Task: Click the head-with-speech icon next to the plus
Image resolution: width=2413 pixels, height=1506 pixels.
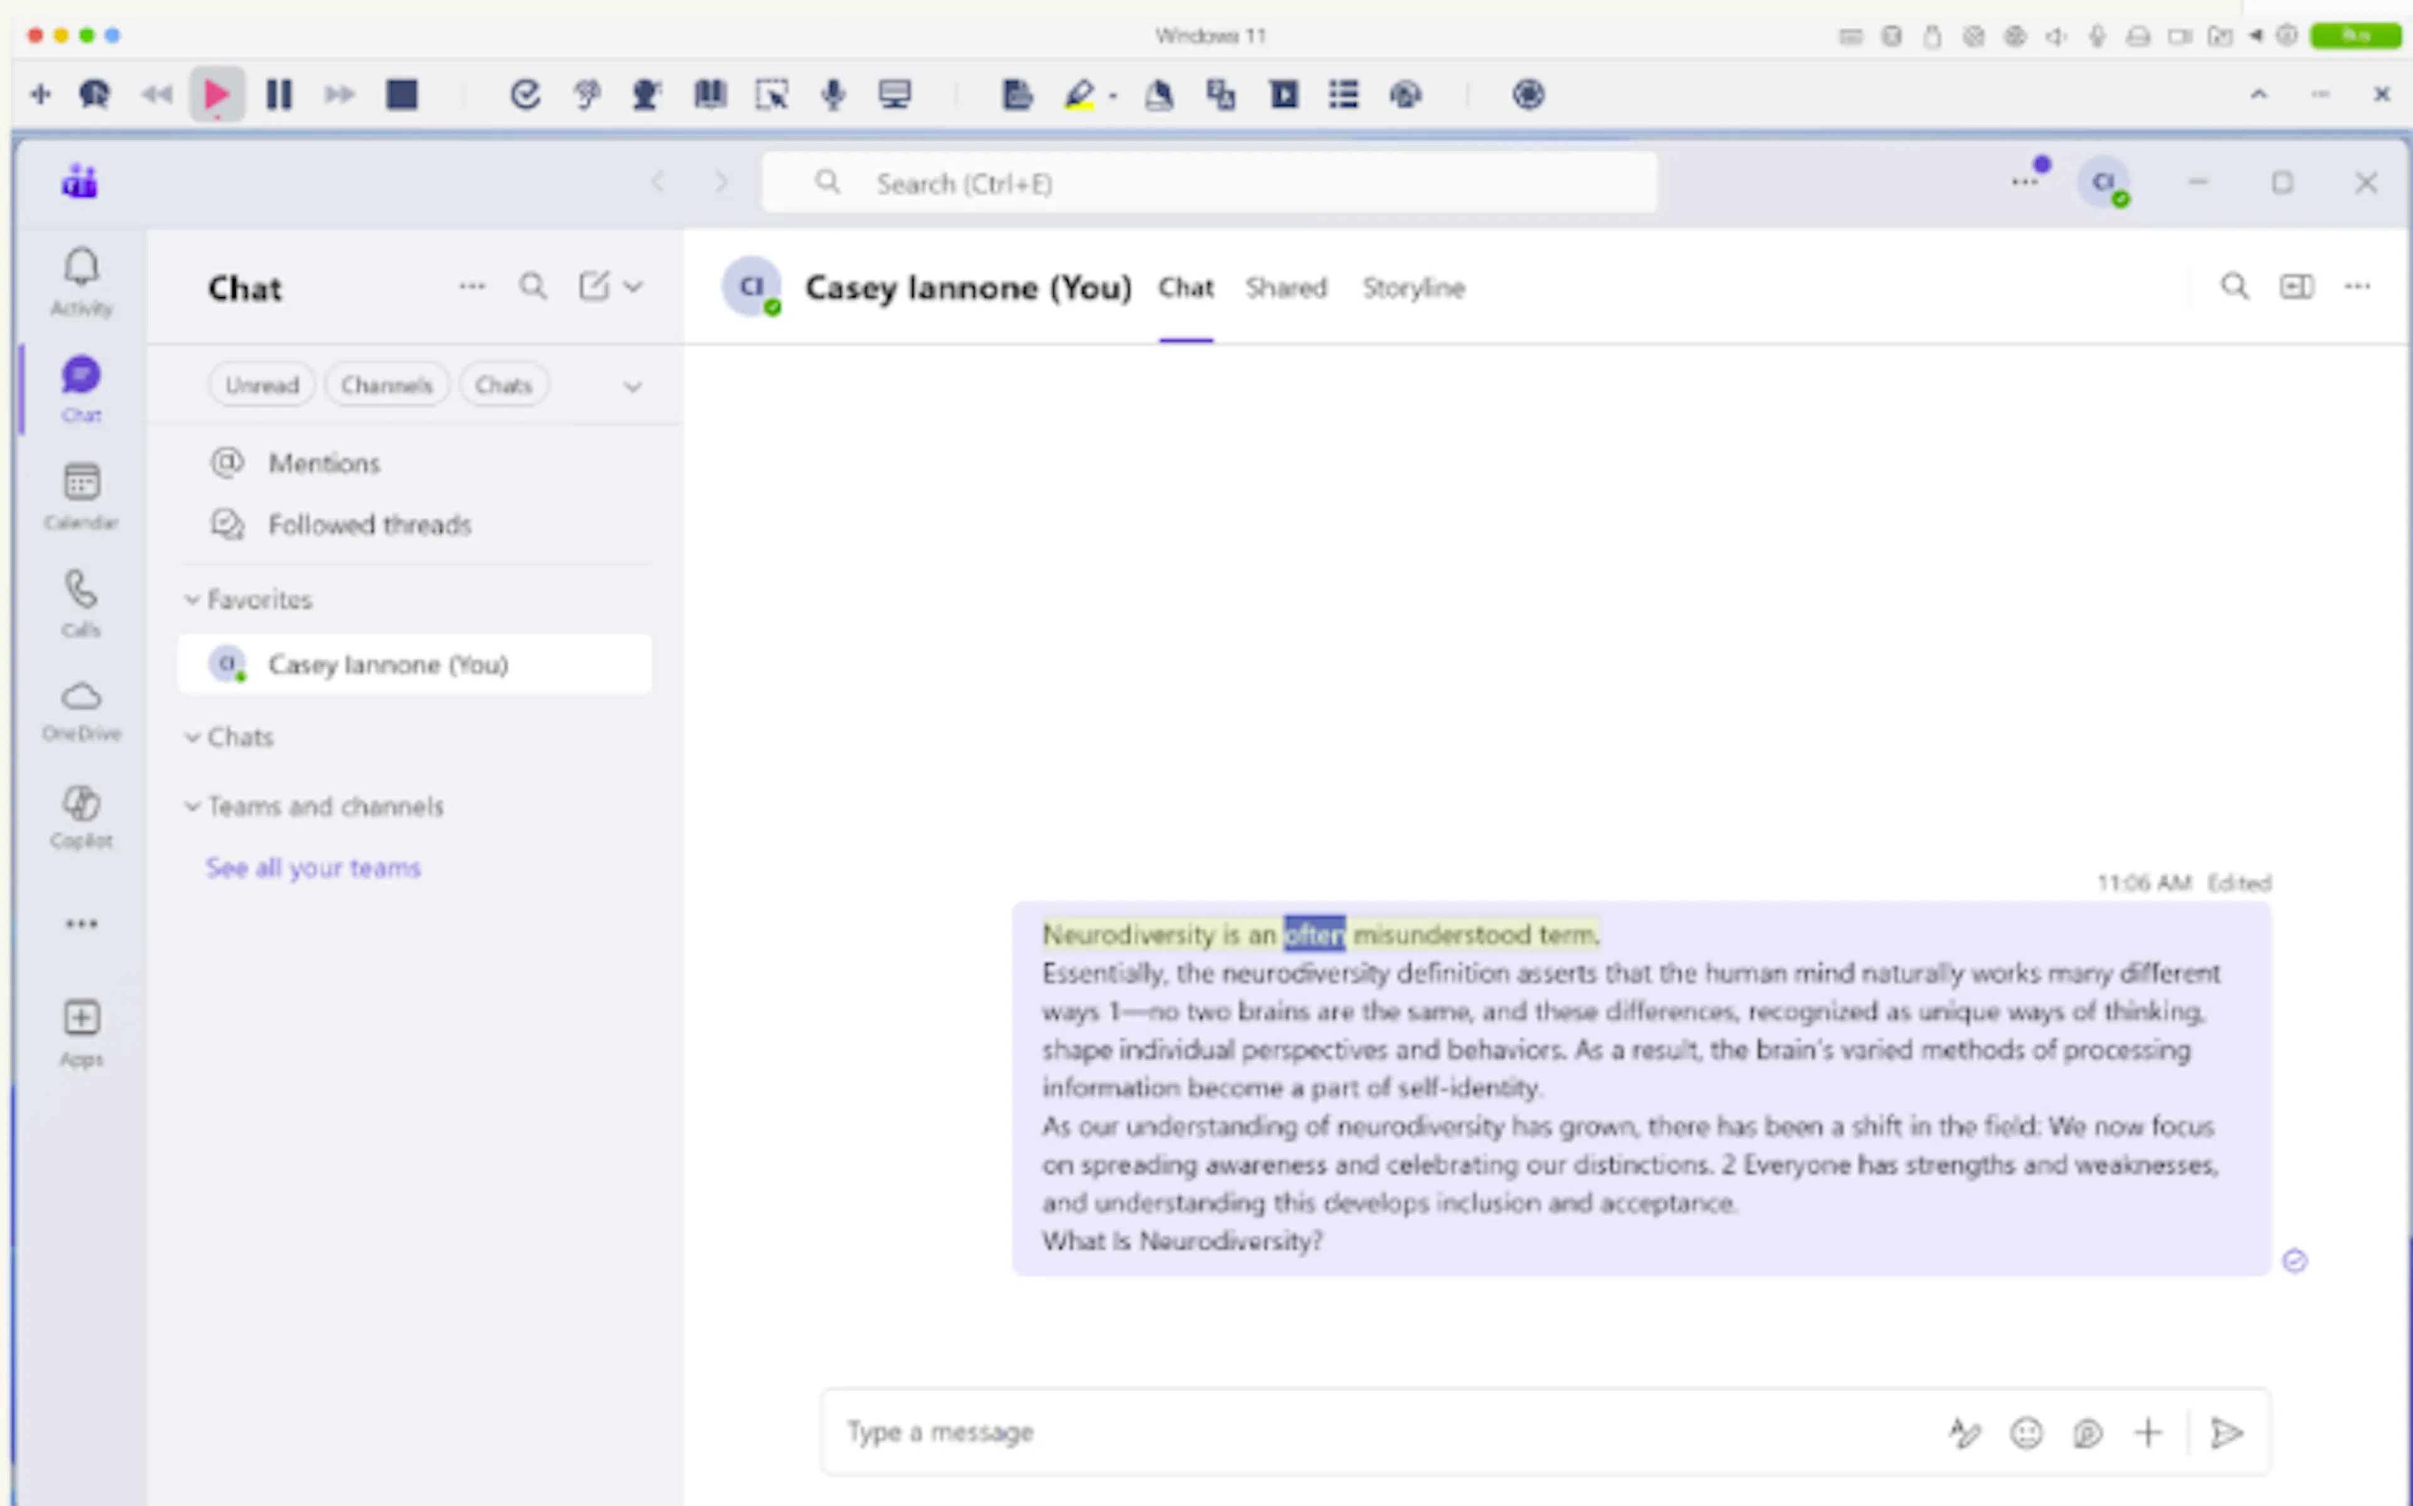Action: point(94,95)
